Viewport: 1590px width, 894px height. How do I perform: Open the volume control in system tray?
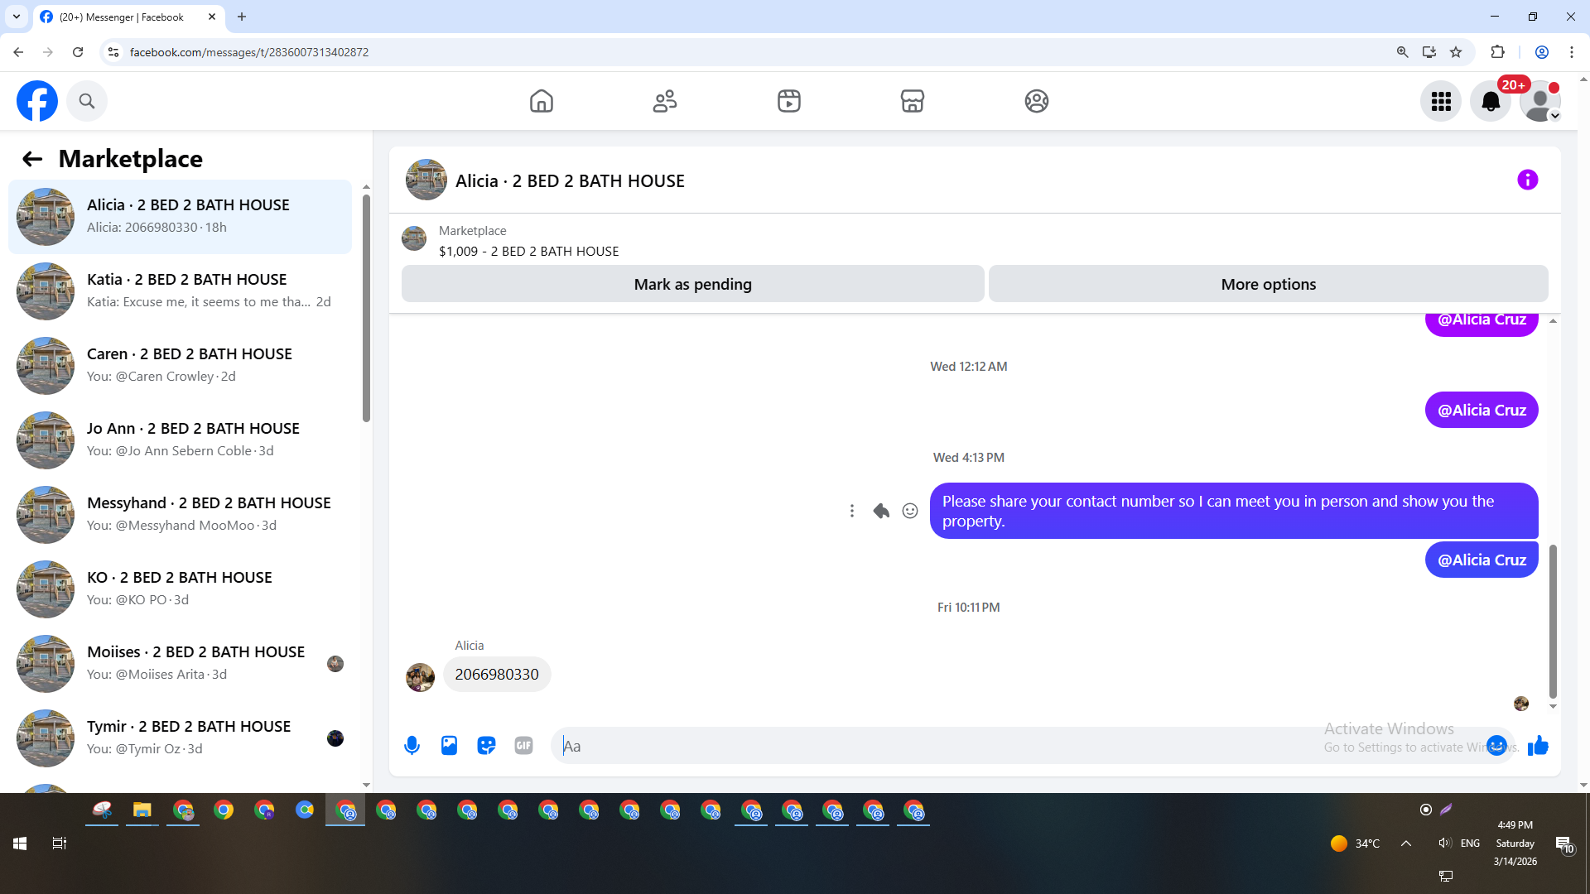pos(1444,843)
